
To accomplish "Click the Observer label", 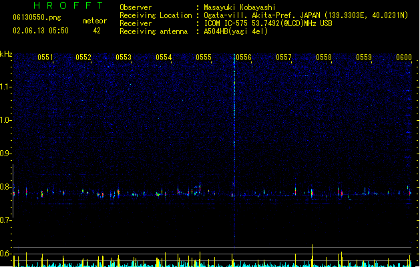I will [x=136, y=7].
